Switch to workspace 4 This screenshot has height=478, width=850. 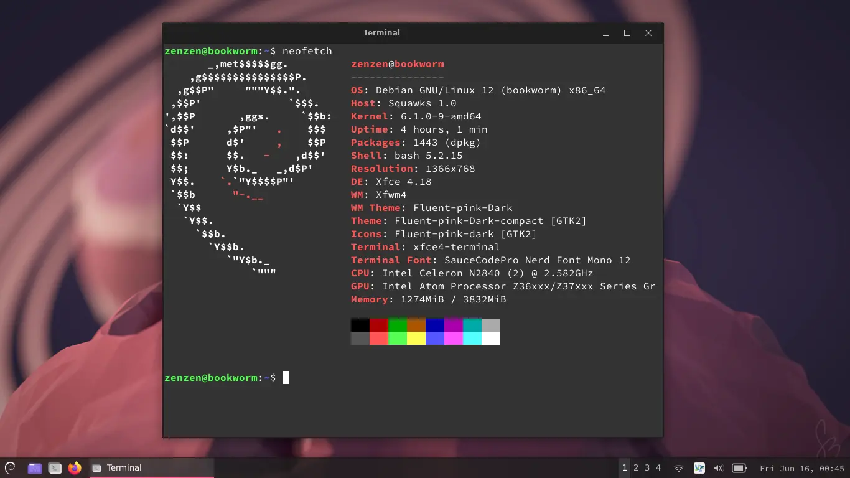point(658,468)
